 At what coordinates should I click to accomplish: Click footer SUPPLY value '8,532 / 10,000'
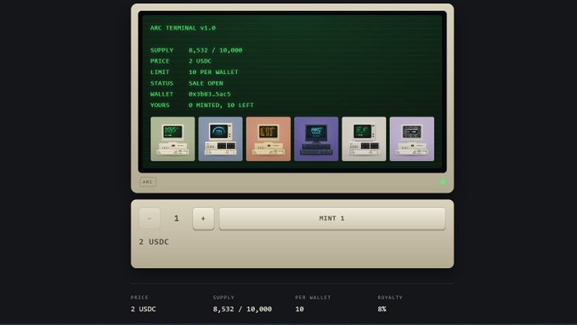point(242,309)
